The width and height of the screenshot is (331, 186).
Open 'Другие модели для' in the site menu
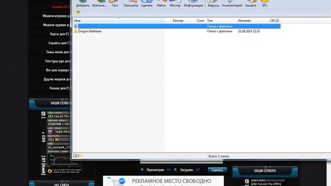(x=56, y=79)
